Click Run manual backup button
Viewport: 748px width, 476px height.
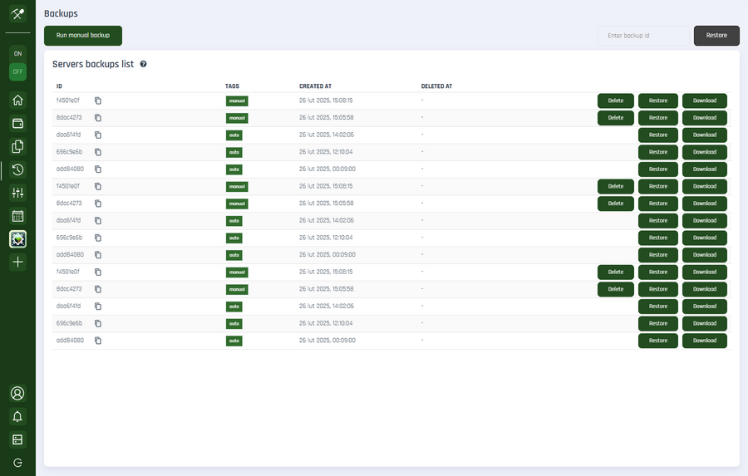(83, 36)
